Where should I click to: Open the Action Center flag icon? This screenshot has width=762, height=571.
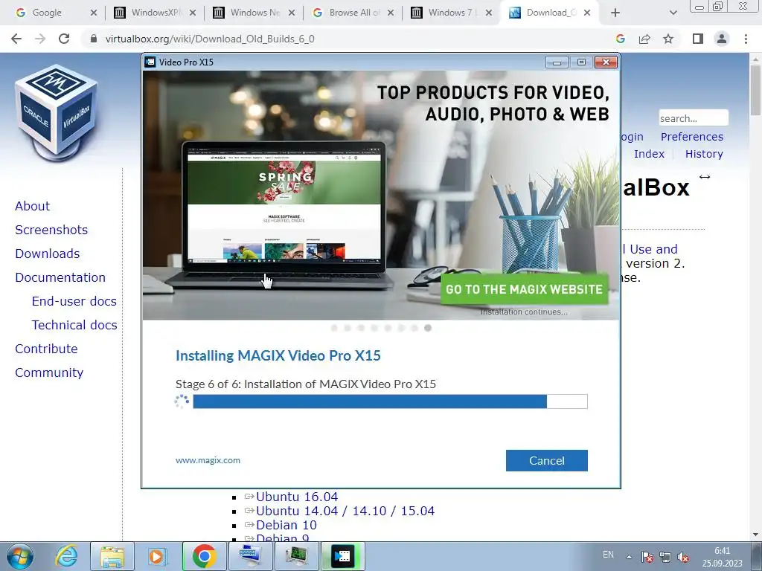(x=647, y=557)
